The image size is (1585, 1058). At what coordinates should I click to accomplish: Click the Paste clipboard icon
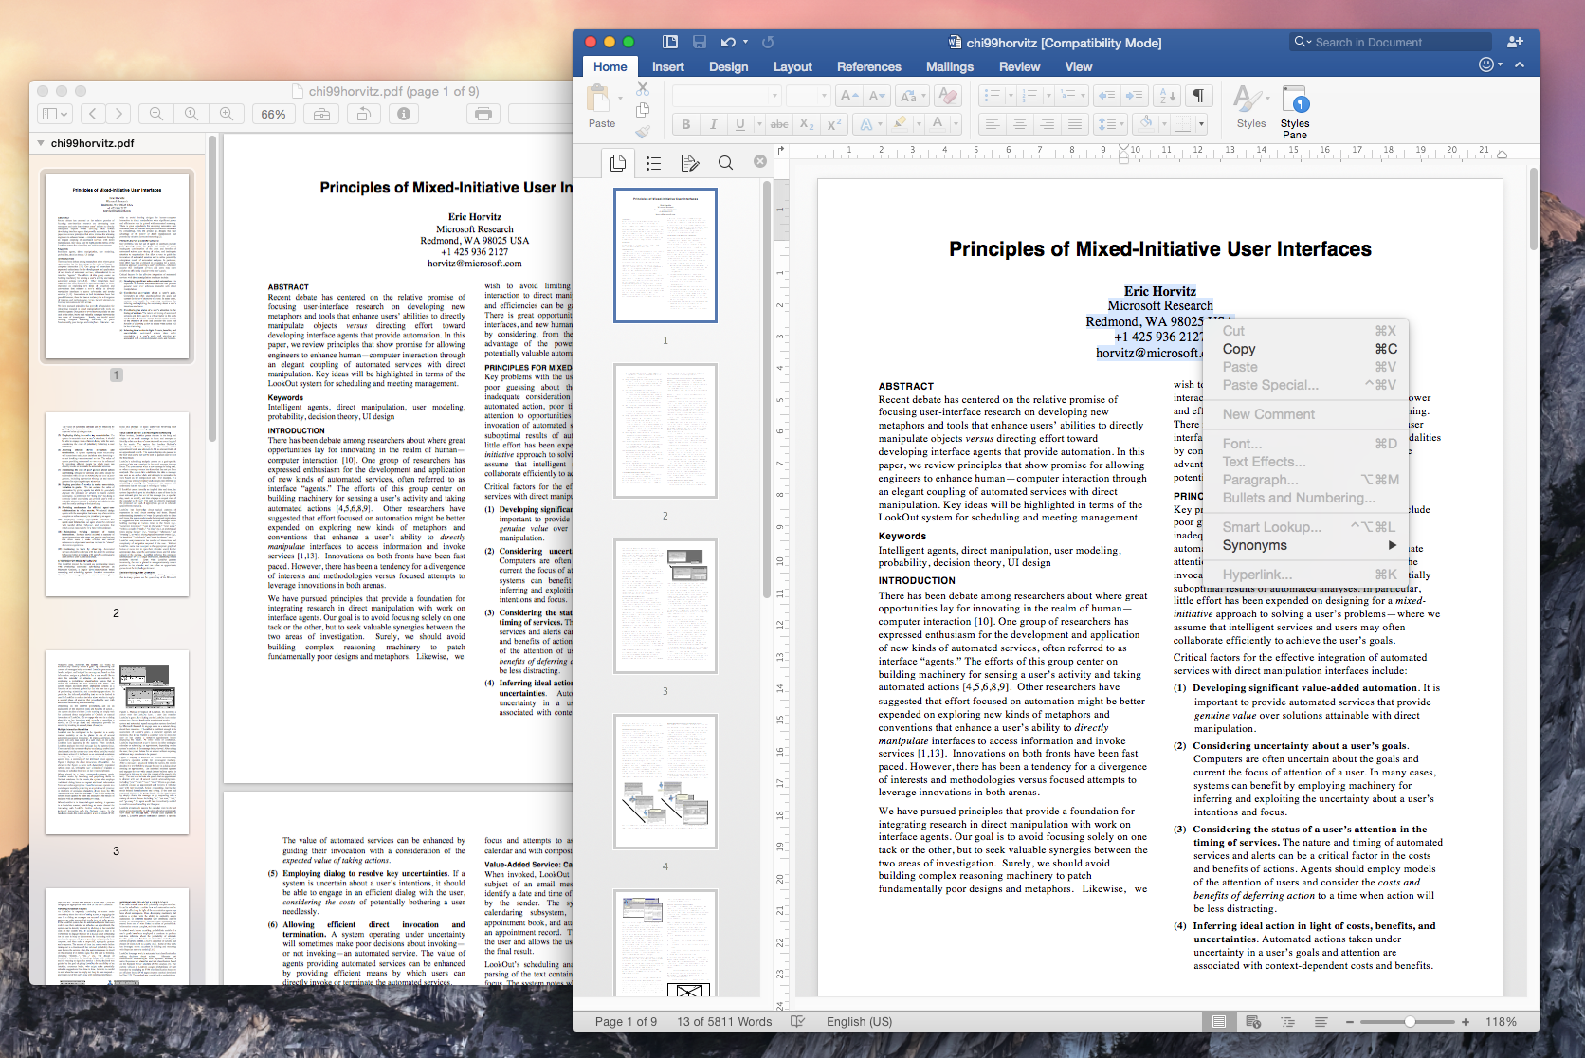pyautogui.click(x=599, y=100)
